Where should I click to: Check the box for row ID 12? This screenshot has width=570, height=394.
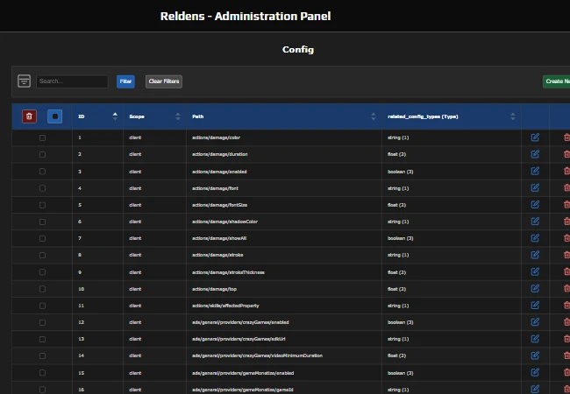click(x=43, y=322)
